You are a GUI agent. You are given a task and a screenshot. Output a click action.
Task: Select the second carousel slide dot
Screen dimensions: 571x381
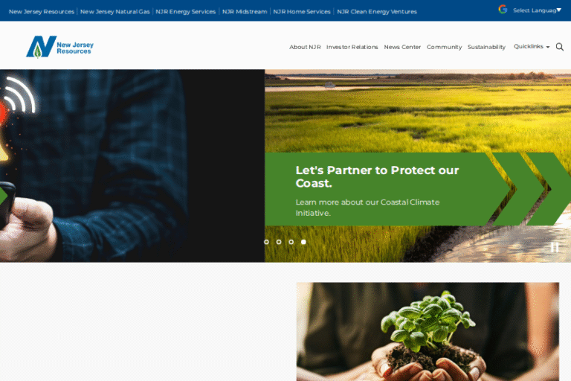(279, 242)
